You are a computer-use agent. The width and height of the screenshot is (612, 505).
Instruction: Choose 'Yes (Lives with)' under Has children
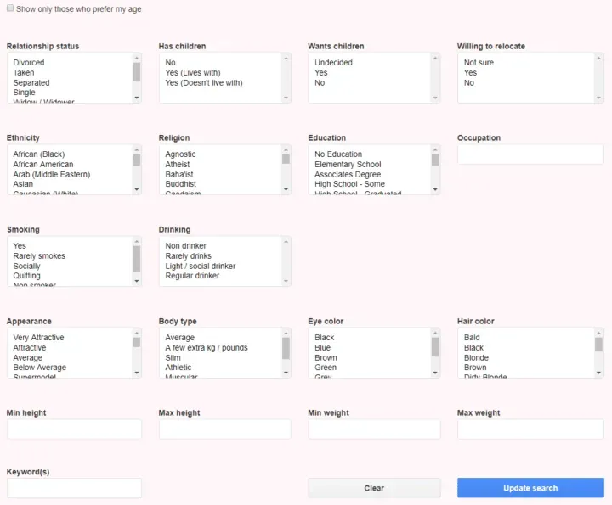pos(193,73)
